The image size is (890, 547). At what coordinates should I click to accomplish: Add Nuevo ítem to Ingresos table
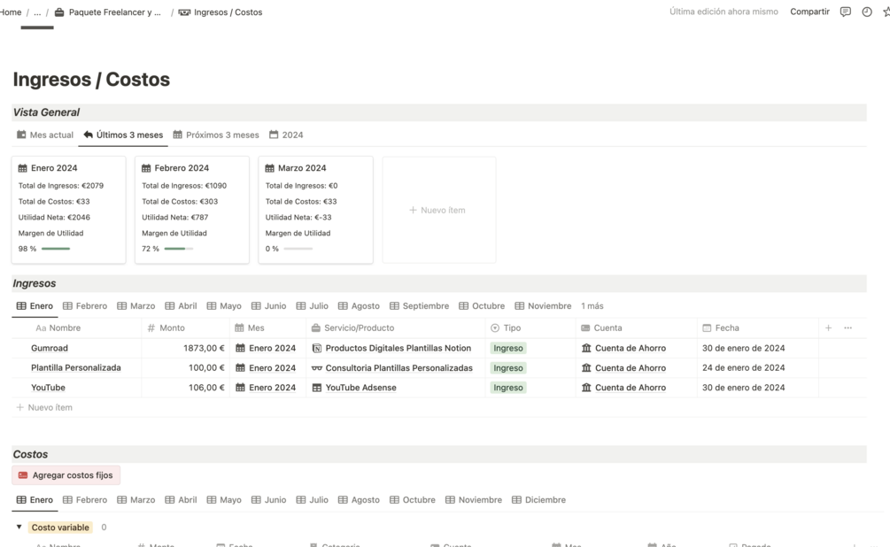[44, 407]
